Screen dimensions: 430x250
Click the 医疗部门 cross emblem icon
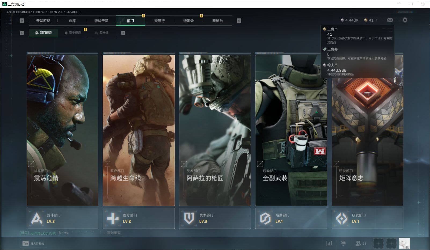pyautogui.click(x=113, y=218)
